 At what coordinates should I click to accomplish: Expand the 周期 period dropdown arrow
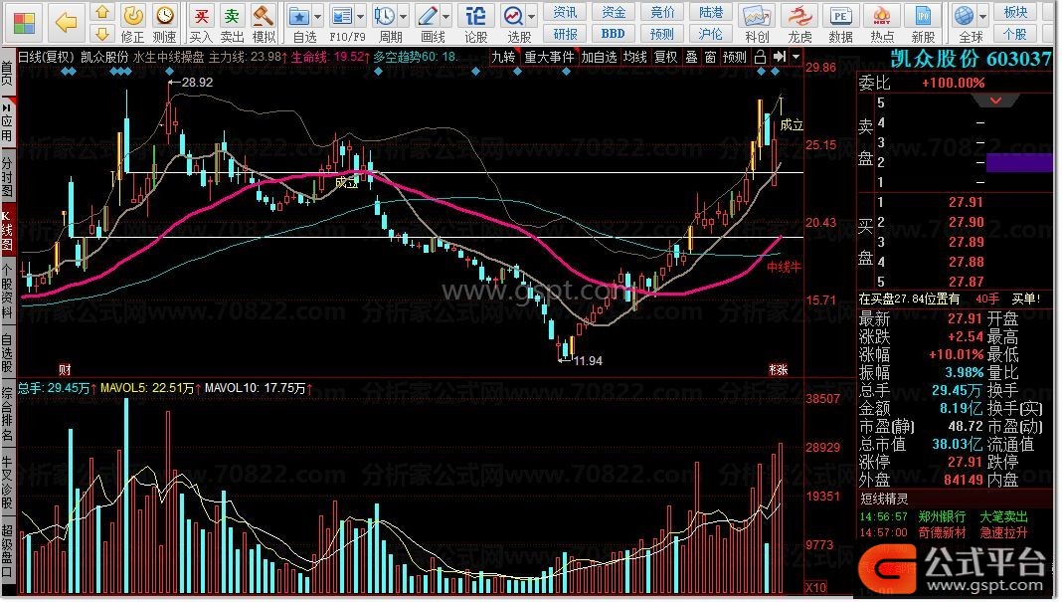[403, 16]
